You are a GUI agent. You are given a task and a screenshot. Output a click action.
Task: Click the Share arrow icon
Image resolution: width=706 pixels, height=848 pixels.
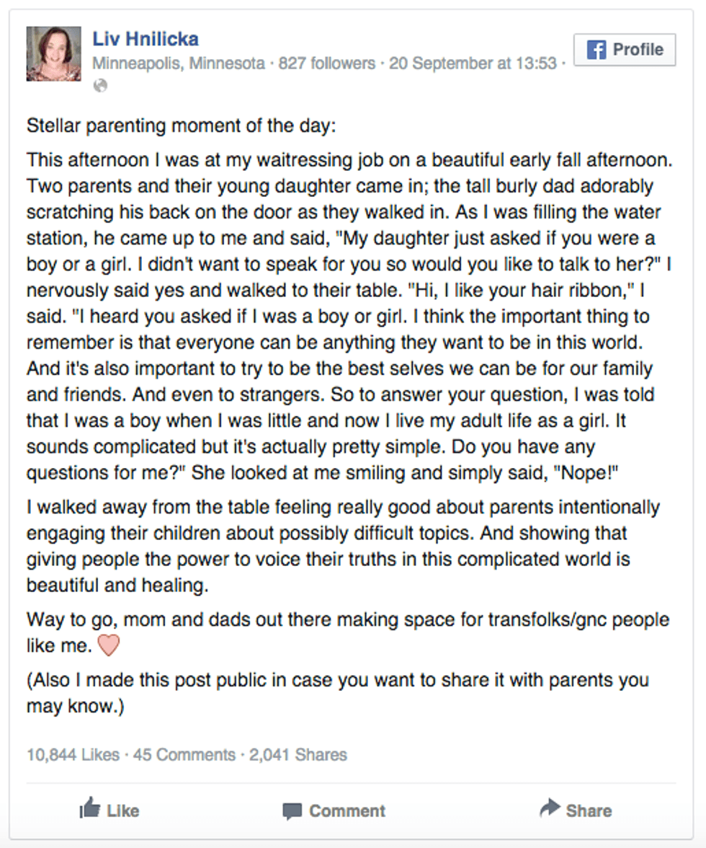[x=551, y=810]
